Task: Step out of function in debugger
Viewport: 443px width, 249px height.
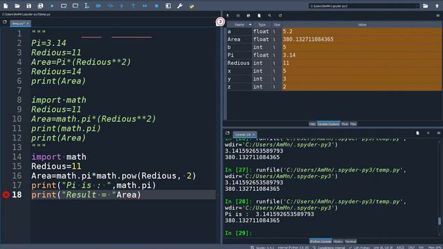Action: click(134, 6)
